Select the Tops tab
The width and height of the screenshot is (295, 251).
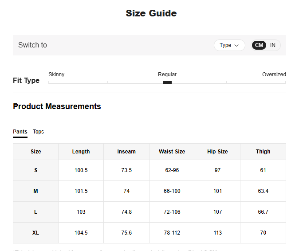38,132
